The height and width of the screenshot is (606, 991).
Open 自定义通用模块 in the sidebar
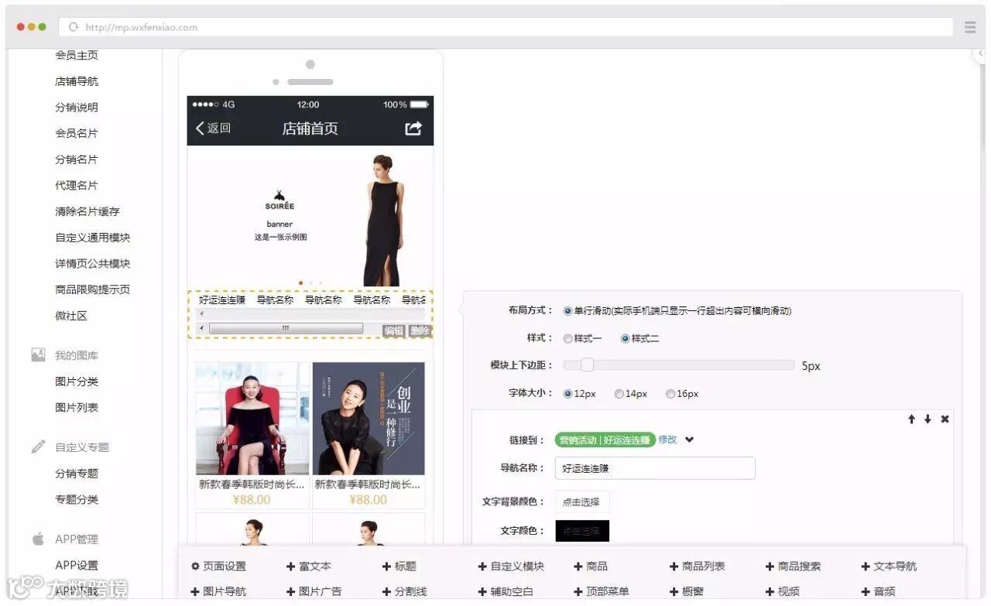click(x=93, y=238)
